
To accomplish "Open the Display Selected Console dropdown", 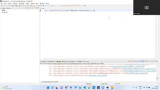I will click(149, 61).
